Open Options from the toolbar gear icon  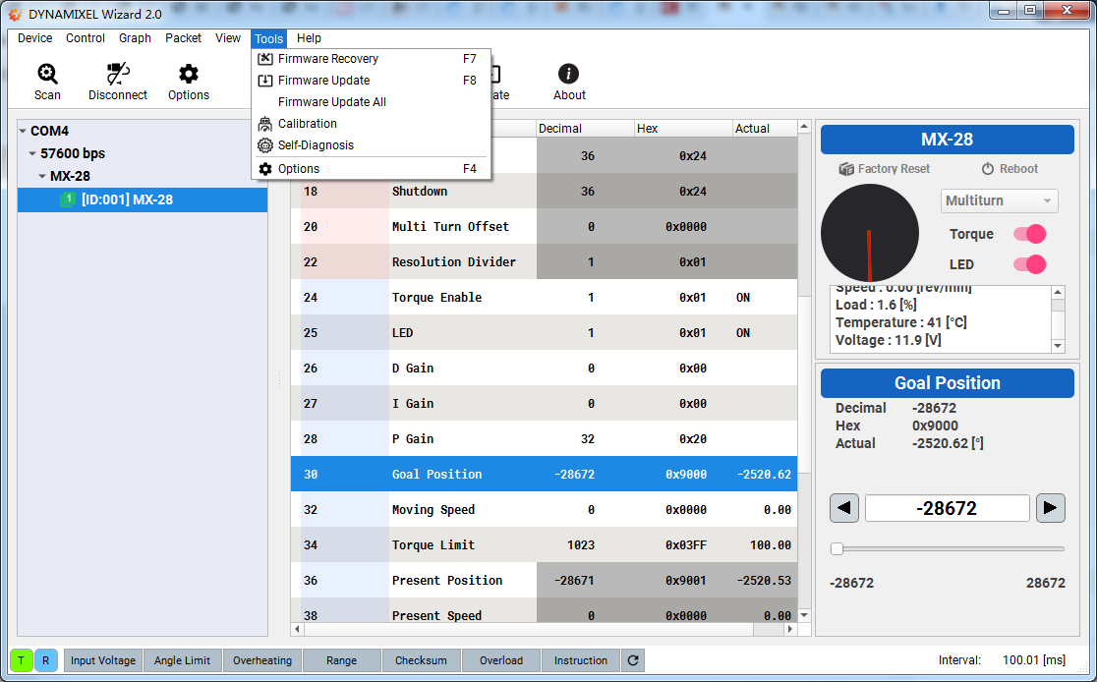click(x=189, y=76)
